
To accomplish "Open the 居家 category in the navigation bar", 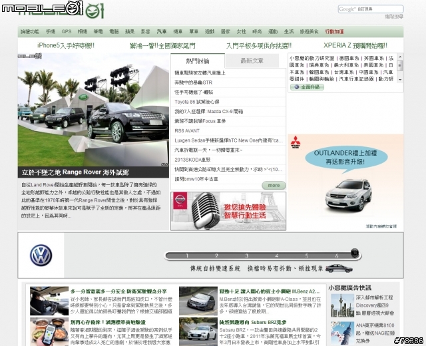I will click(225, 32).
